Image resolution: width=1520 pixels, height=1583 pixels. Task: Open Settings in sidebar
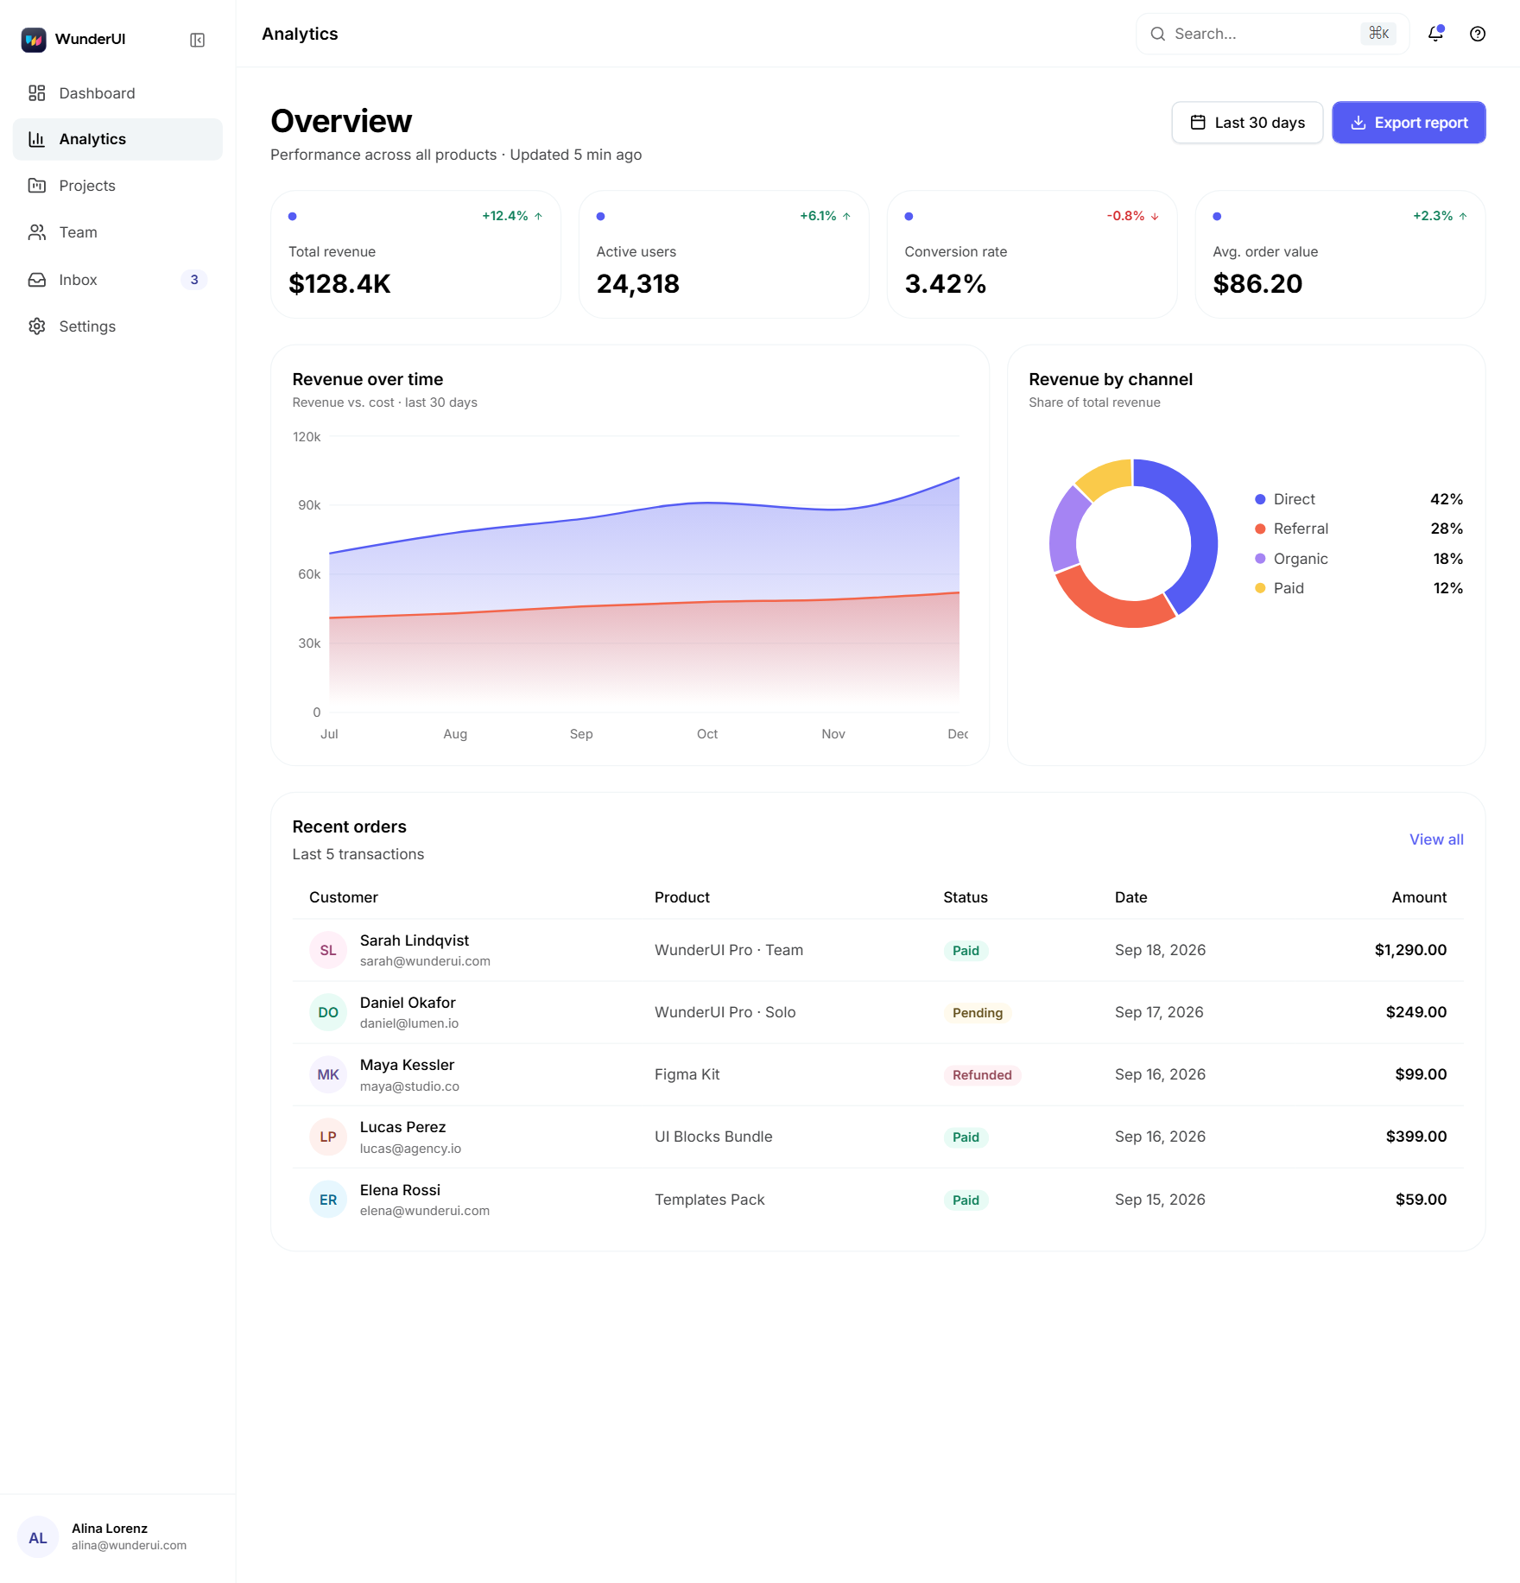[117, 326]
